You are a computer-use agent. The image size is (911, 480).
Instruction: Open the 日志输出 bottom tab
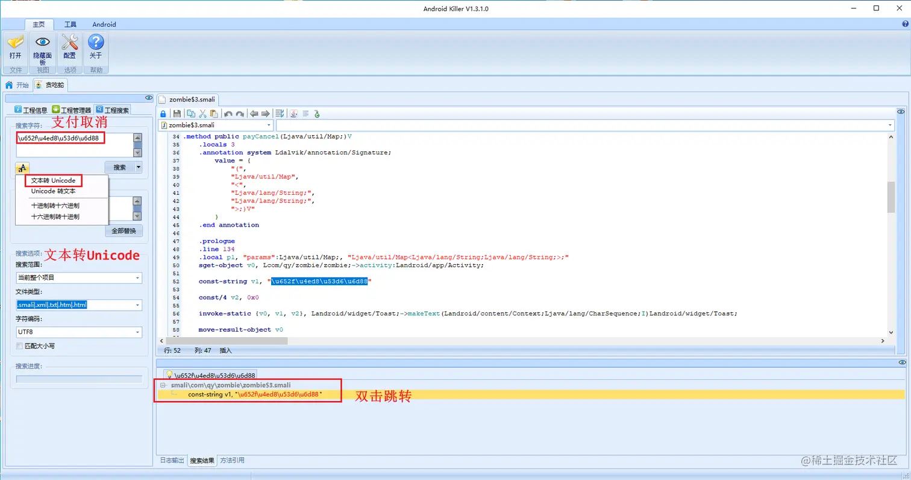pos(172,461)
